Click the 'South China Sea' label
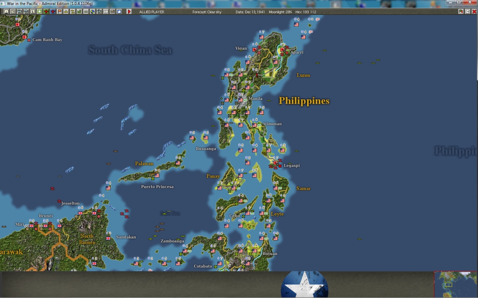This screenshot has width=478, height=298. [130, 50]
